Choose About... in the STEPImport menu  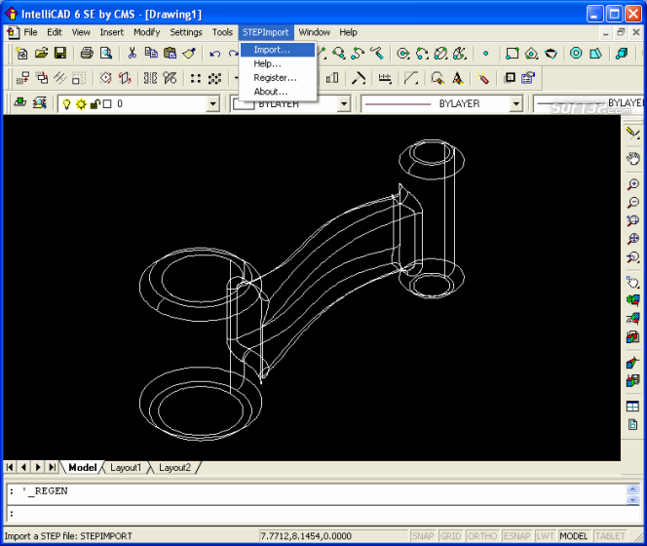[x=278, y=92]
